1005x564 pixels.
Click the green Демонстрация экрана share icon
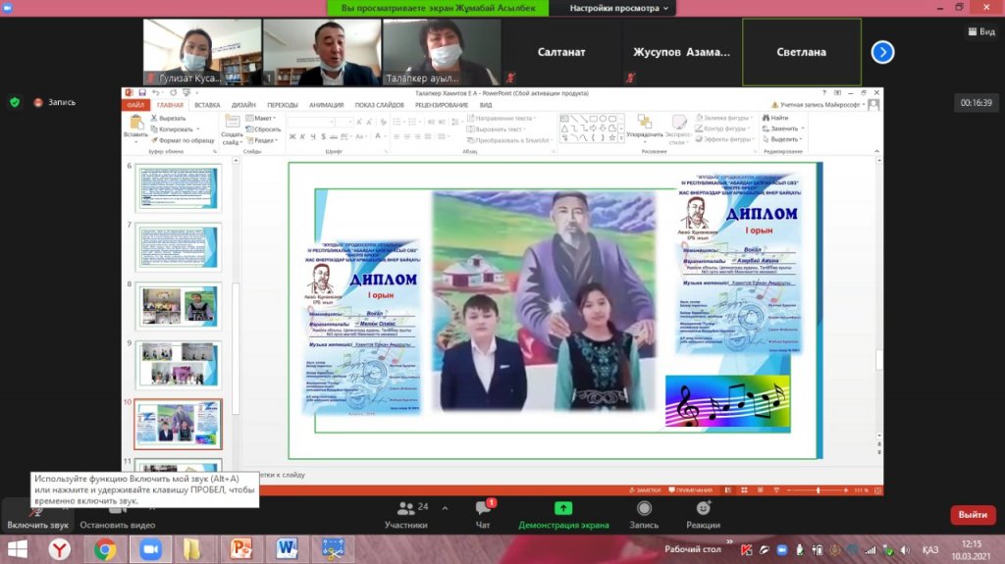pos(563,508)
